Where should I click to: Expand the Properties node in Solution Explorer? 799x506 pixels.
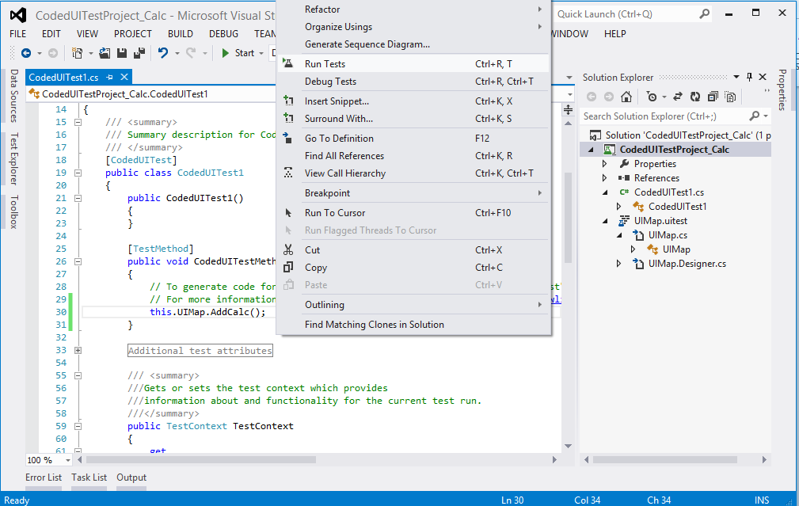[605, 164]
